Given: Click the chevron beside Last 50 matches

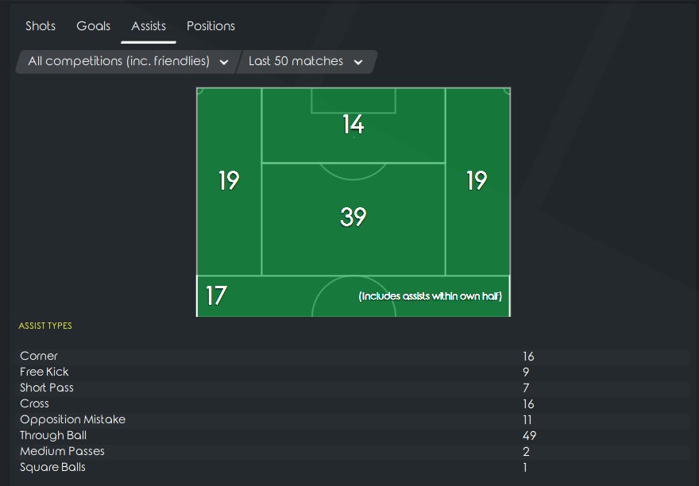Looking at the screenshot, I should [x=358, y=62].
